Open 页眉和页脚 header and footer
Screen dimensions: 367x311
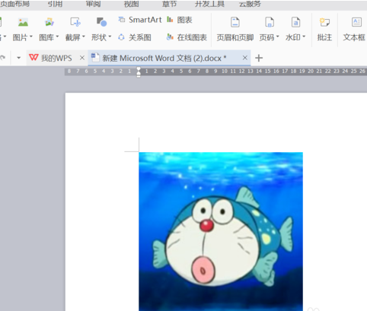tap(235, 29)
